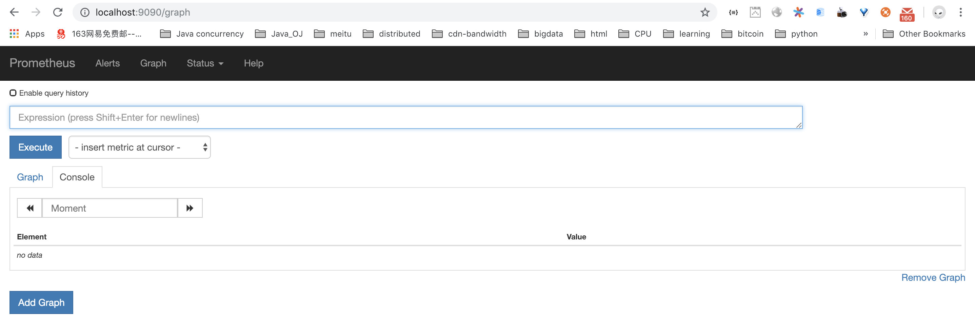Open the bigdata bookmark folder
This screenshot has height=333, width=975.
540,34
